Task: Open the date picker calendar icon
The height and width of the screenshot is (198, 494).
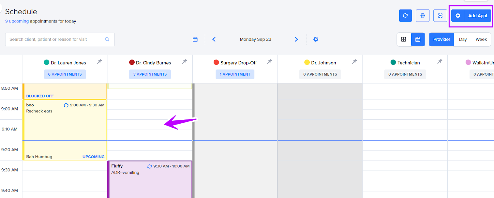Action: pyautogui.click(x=195, y=39)
